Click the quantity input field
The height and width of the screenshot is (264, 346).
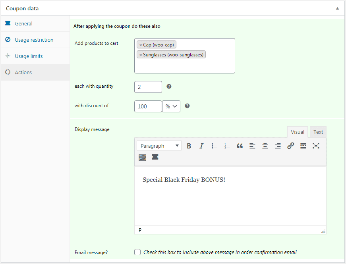(x=148, y=87)
